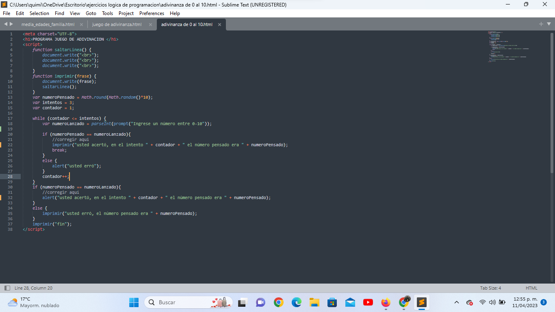Click the battery tray icon
Image resolution: width=555 pixels, height=312 pixels.
pos(502,302)
